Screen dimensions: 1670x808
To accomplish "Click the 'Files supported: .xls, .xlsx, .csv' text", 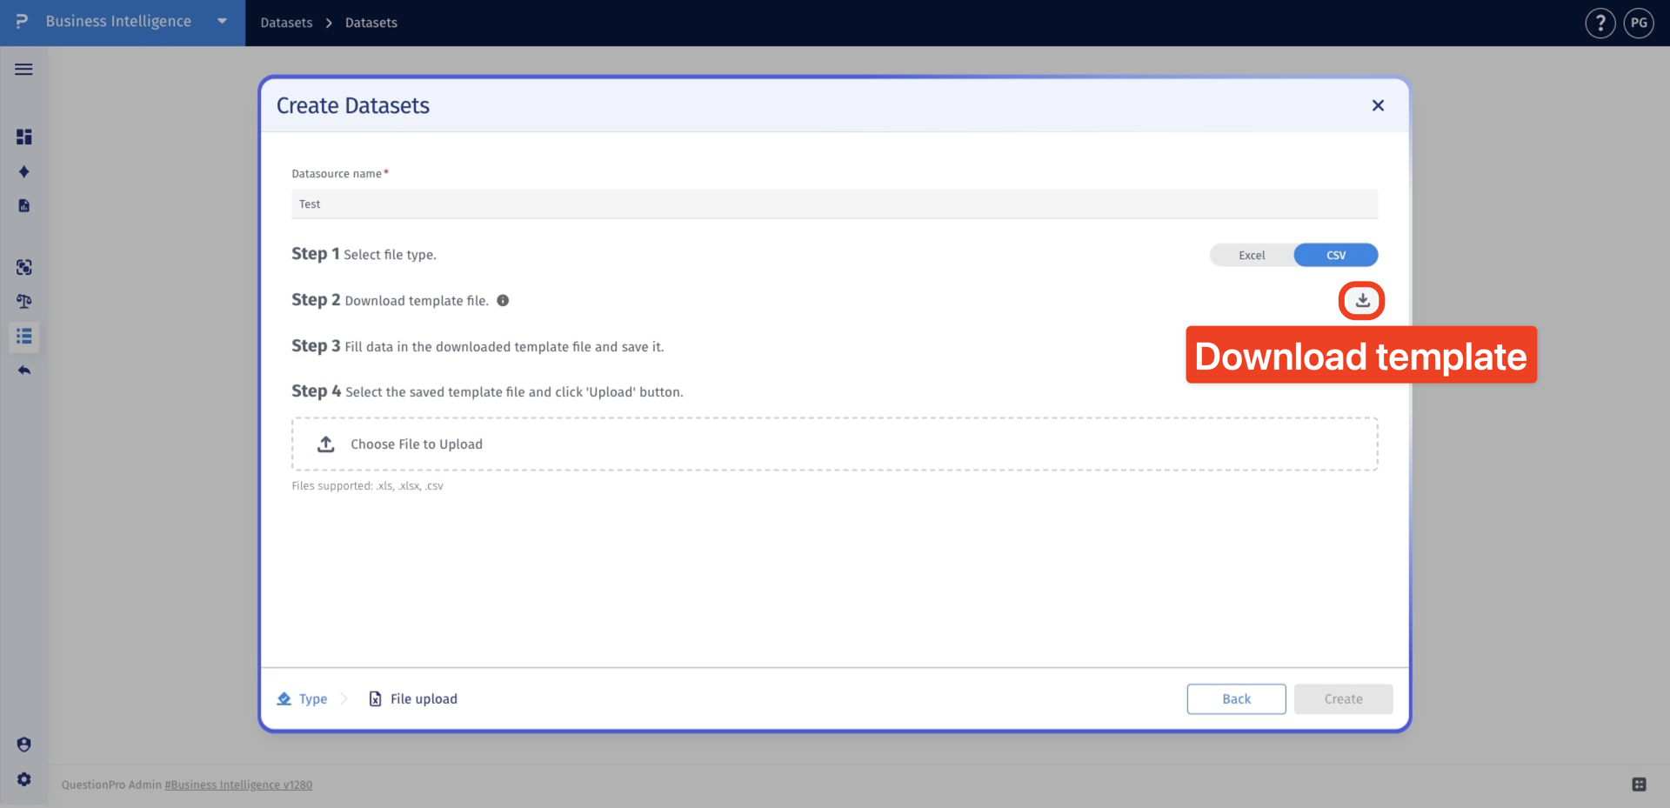I will click(x=367, y=485).
